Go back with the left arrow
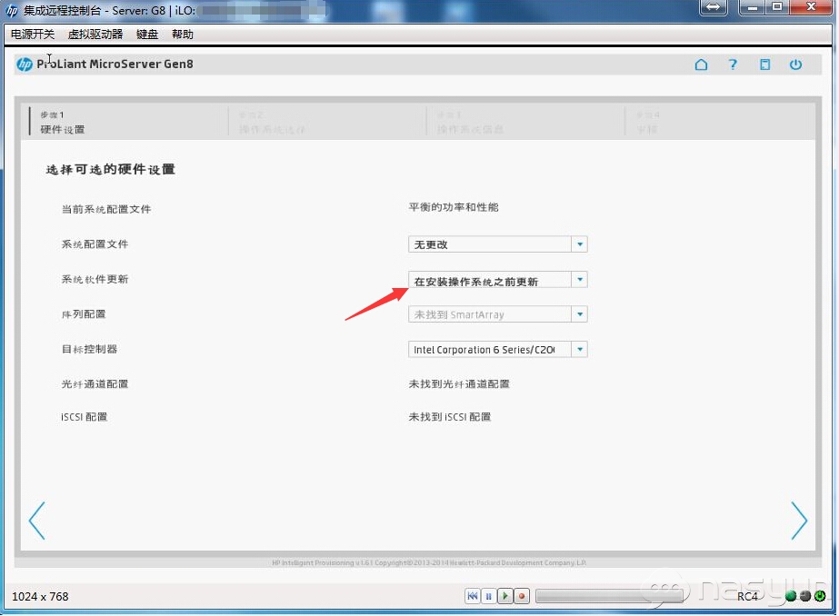Viewport: 839px width, 616px height. tap(37, 521)
